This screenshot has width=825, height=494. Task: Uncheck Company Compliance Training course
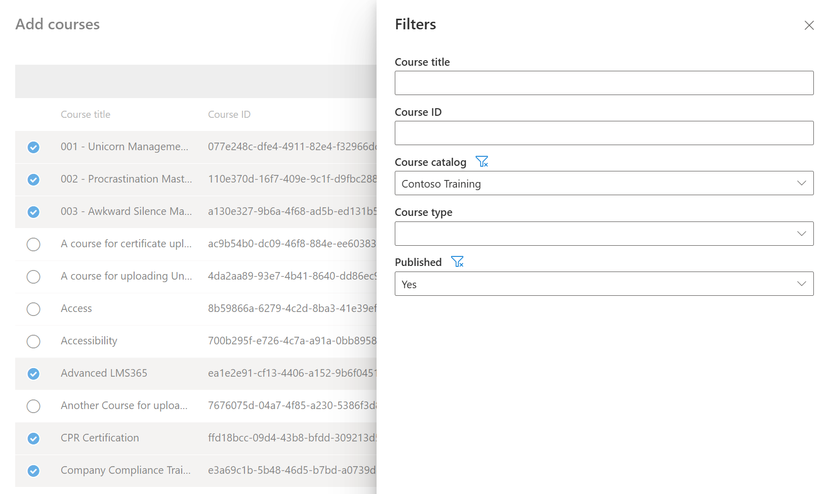(x=33, y=471)
